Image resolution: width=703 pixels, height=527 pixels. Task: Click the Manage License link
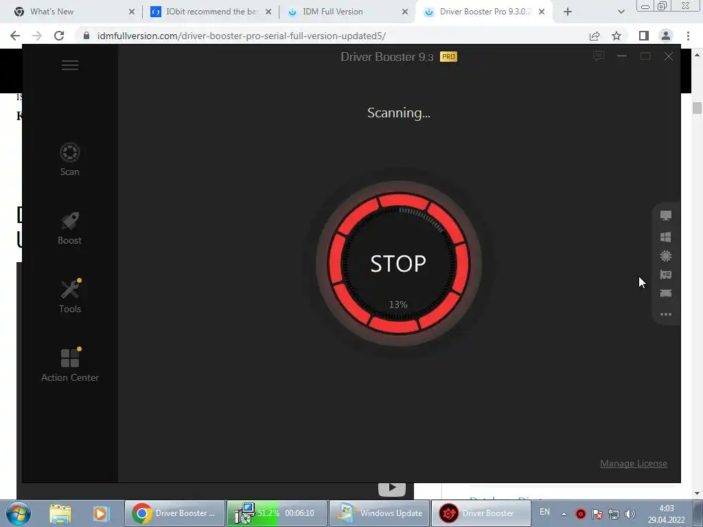[x=634, y=463]
